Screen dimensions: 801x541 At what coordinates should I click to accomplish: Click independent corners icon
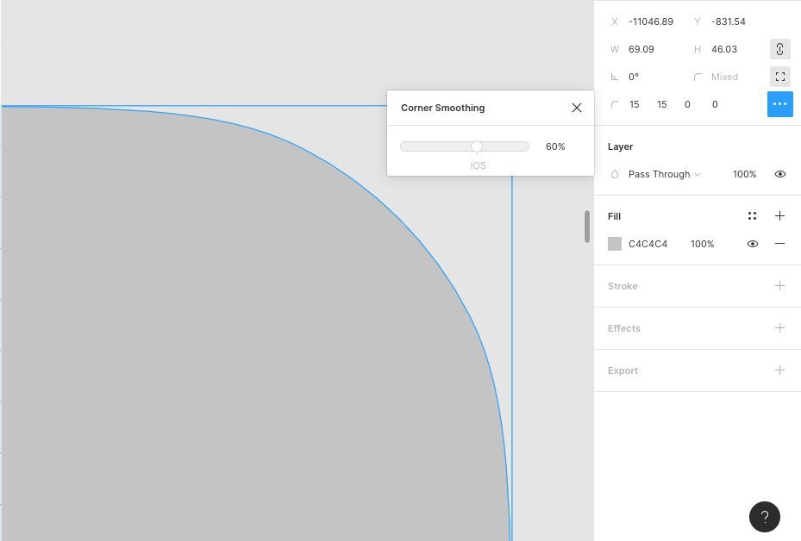[x=779, y=77]
